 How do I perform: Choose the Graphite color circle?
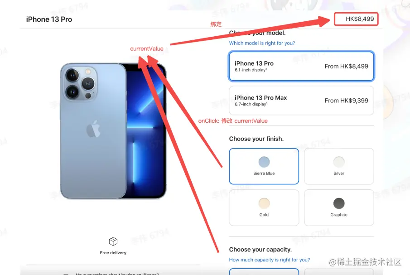click(339, 203)
